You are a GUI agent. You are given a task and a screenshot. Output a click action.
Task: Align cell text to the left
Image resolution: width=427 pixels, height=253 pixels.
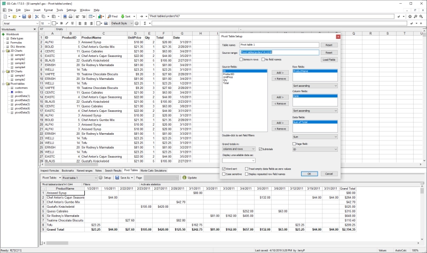click(80, 23)
